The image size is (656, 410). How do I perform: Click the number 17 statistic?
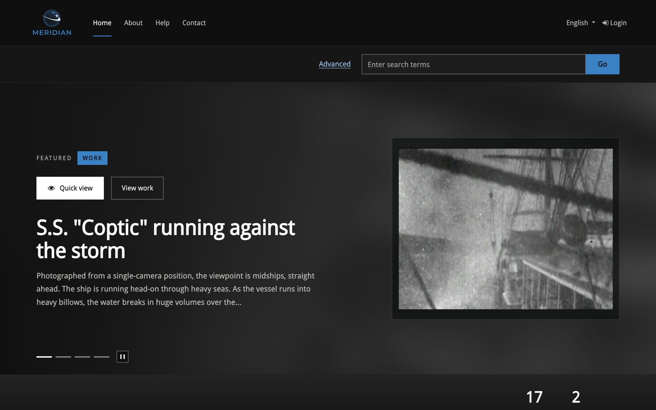pyautogui.click(x=534, y=397)
